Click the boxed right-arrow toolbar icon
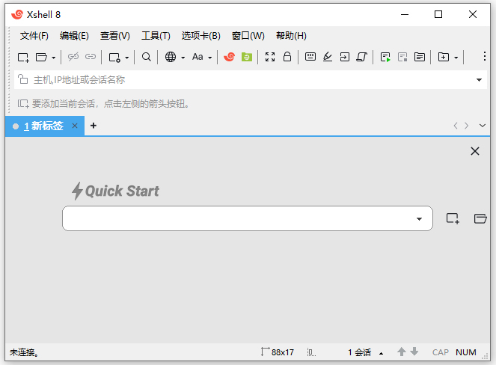 [344, 57]
